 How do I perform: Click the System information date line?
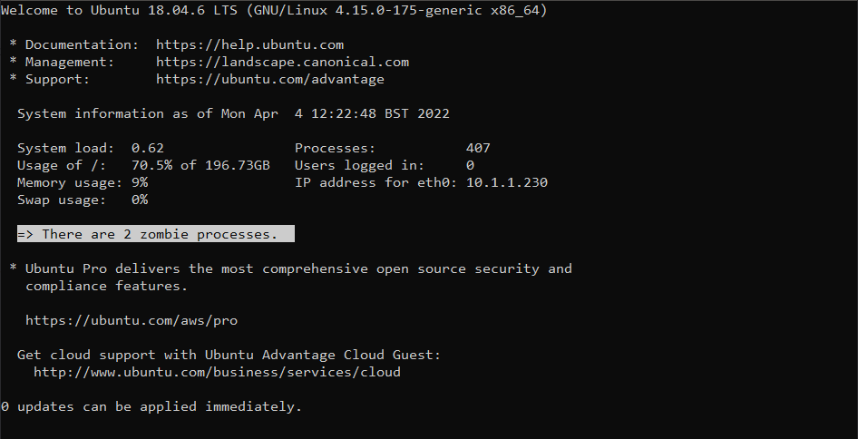233,113
